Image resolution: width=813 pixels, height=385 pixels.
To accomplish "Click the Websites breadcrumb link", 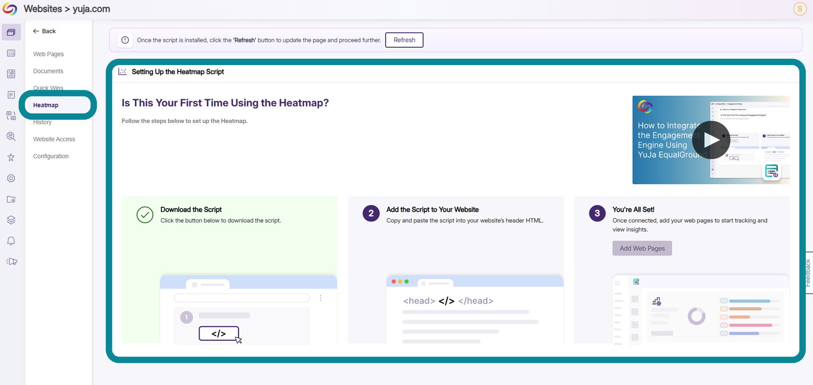I will [x=43, y=9].
